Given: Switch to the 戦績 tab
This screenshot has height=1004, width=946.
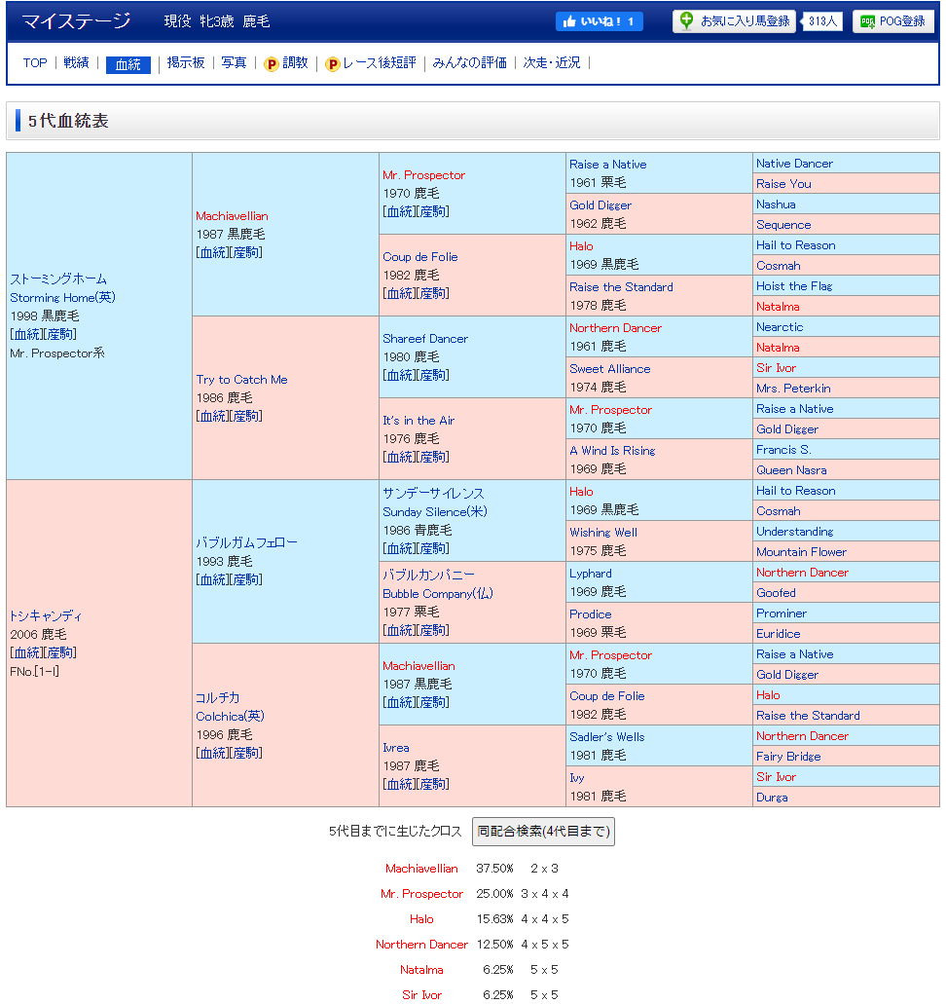Looking at the screenshot, I should [x=76, y=62].
